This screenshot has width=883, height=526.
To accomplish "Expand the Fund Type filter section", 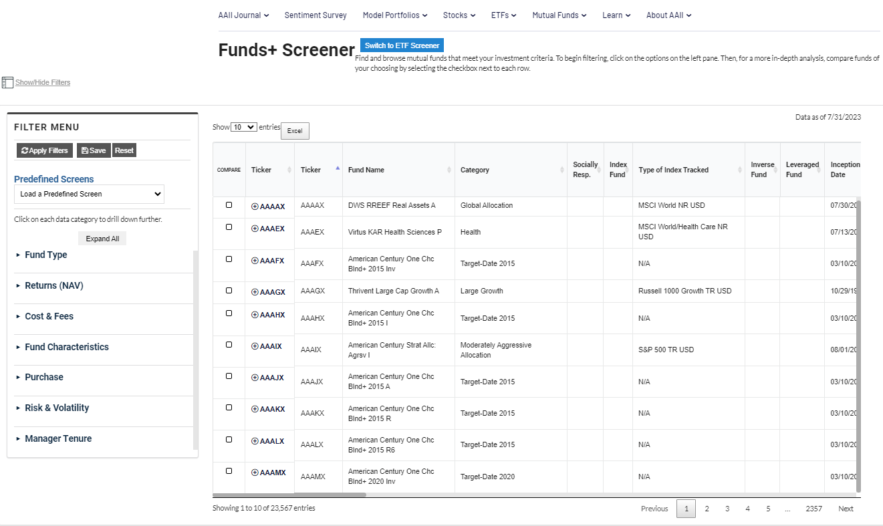I will (x=46, y=255).
